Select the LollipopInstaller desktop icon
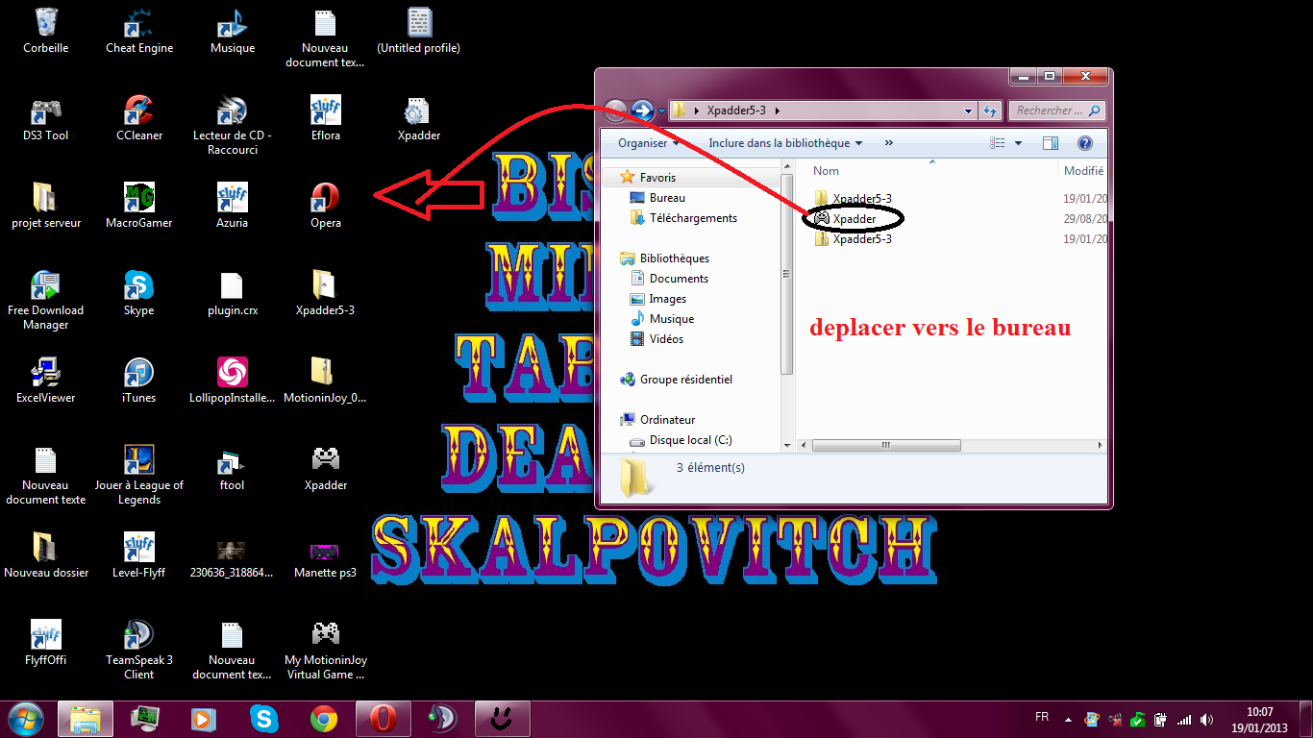 coord(233,381)
